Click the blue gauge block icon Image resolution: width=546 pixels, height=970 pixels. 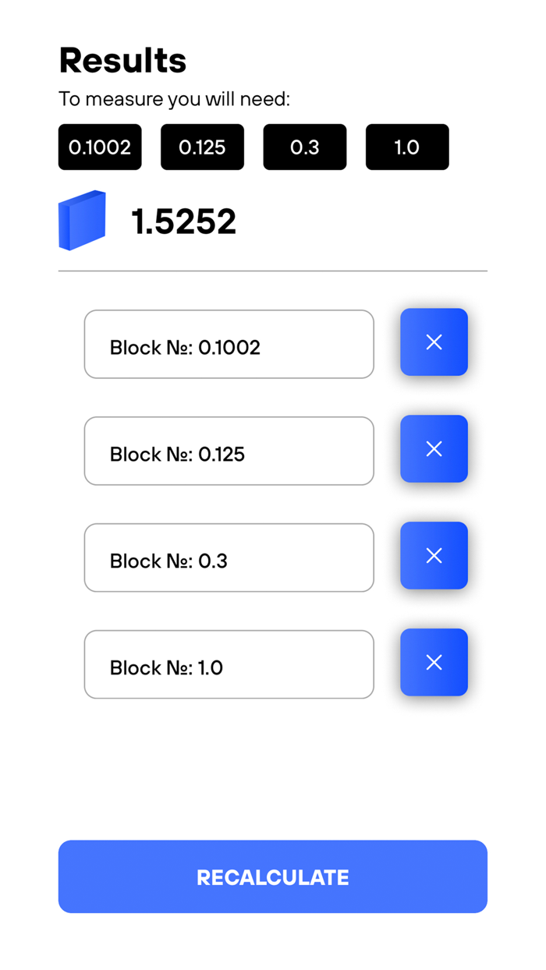pos(82,220)
